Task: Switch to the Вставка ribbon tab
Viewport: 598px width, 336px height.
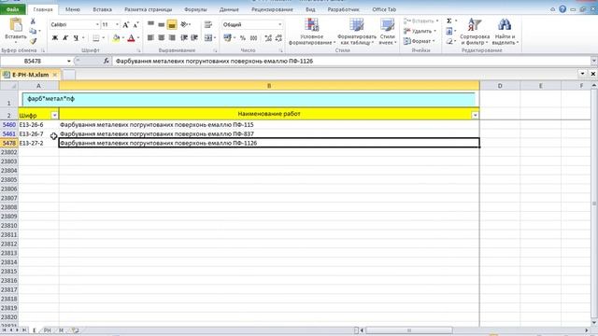Action: (x=102, y=9)
